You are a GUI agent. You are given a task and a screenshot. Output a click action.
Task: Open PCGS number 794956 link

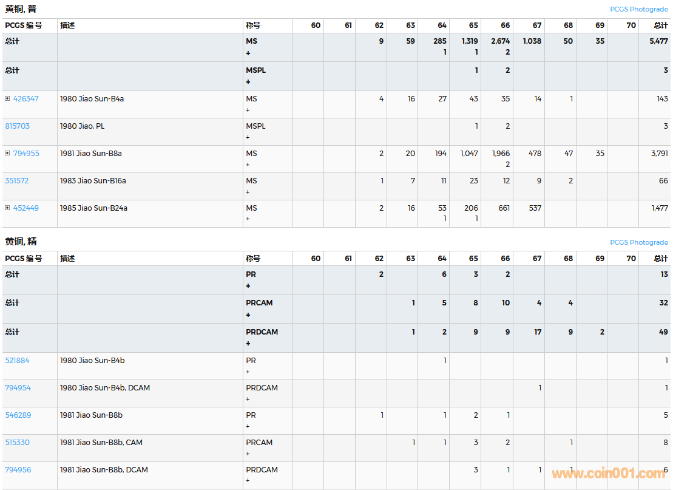(x=18, y=470)
